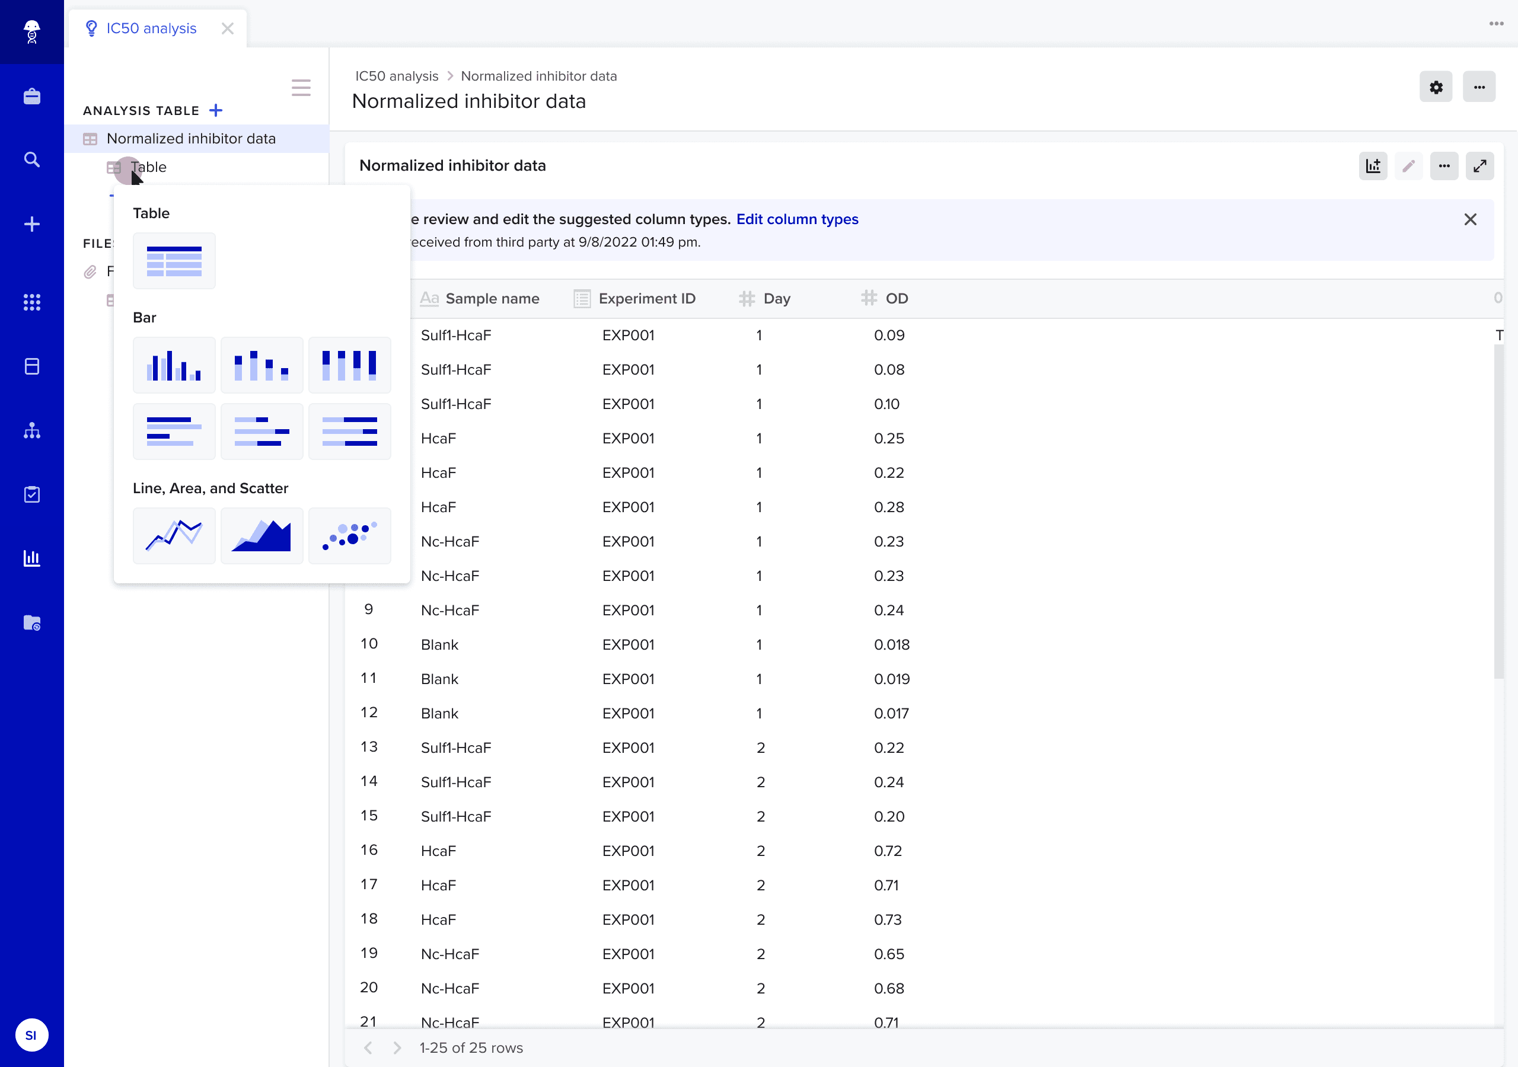
Task: Click the add chart icon in table header
Action: tap(1373, 165)
